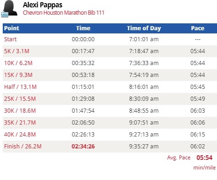The height and width of the screenshot is (180, 217).
Task: Open Chevron Houston Marathon Bib 111 link
Action: (64, 13)
